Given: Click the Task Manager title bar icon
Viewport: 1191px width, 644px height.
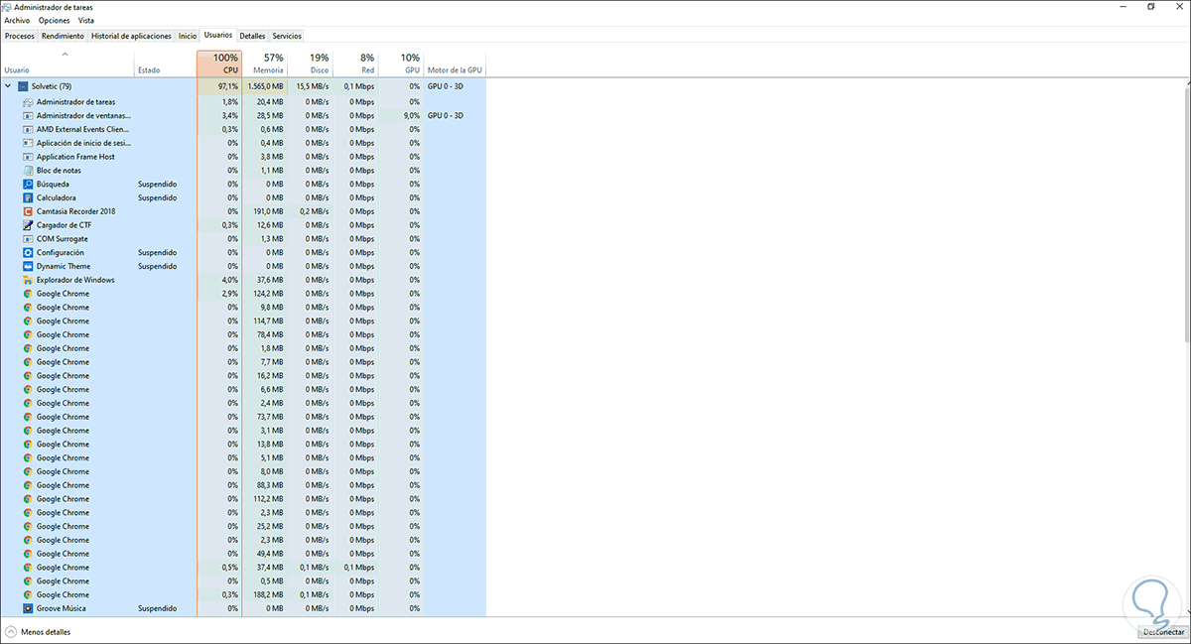Looking at the screenshot, I should point(8,7).
